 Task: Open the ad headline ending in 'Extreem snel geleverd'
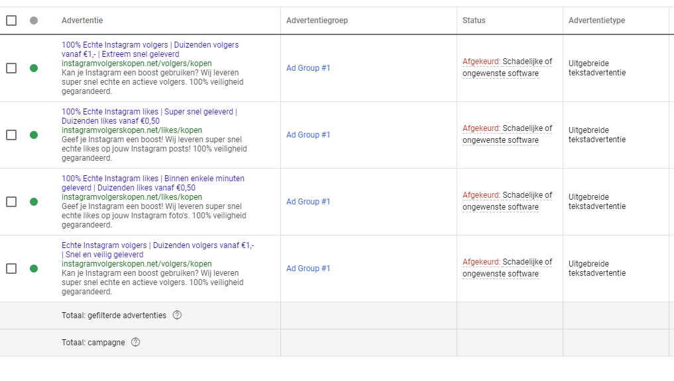(150, 50)
